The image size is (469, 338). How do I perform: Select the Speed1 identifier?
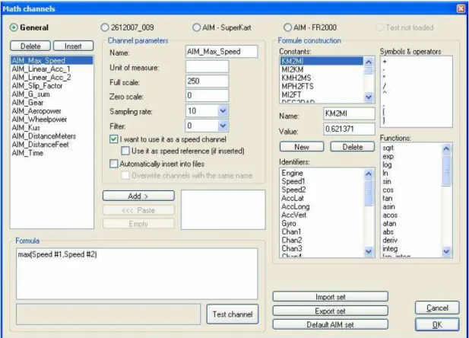point(322,181)
